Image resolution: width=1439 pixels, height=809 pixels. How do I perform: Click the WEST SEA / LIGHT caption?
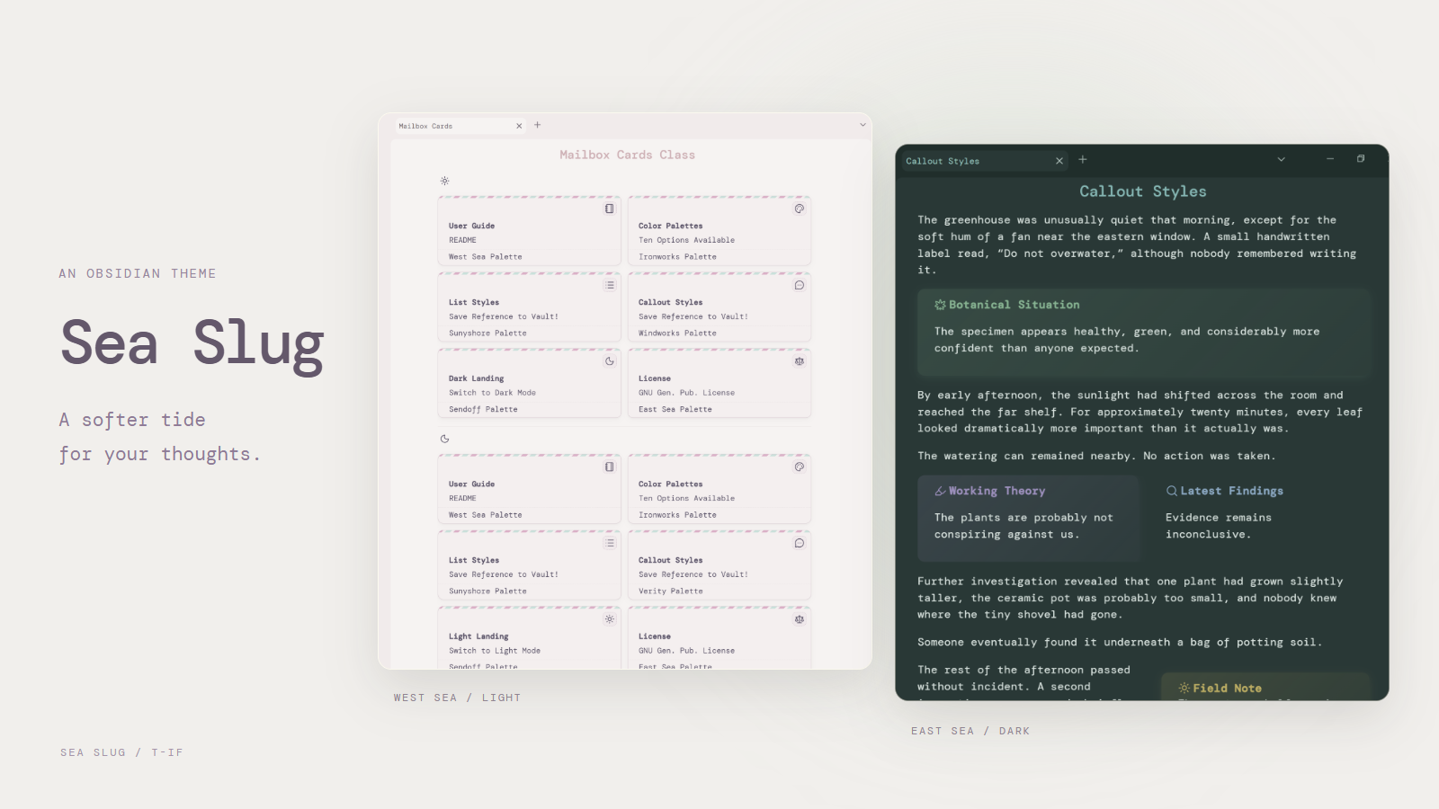click(457, 698)
